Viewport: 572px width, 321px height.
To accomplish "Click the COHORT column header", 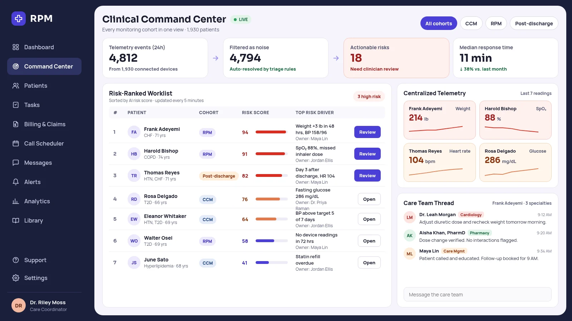I will [x=209, y=113].
